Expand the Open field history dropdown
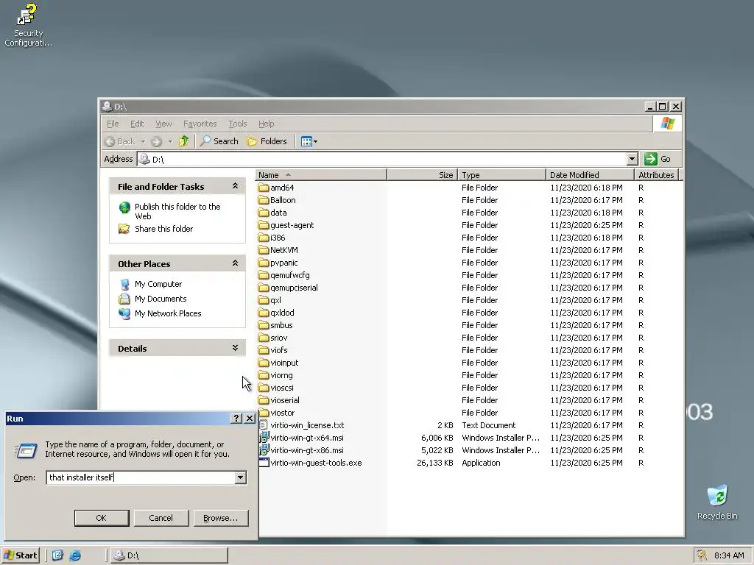Screen dimensions: 754x565 [241, 477]
